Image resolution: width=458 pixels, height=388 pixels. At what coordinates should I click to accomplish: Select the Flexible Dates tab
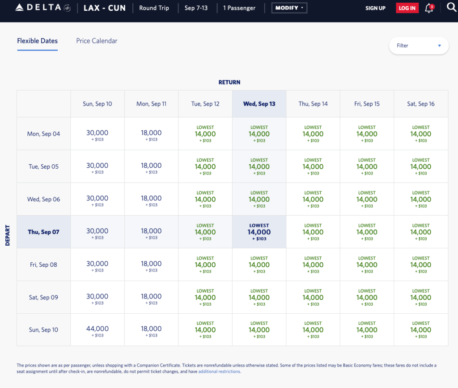pyautogui.click(x=37, y=41)
